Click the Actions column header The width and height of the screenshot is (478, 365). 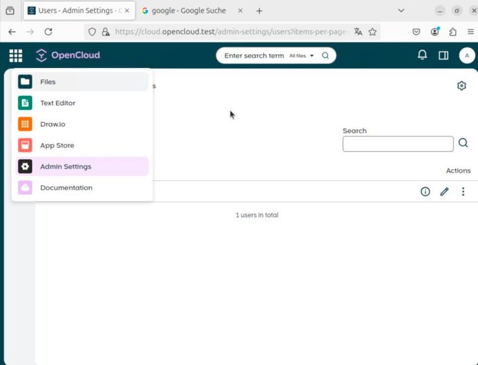458,171
